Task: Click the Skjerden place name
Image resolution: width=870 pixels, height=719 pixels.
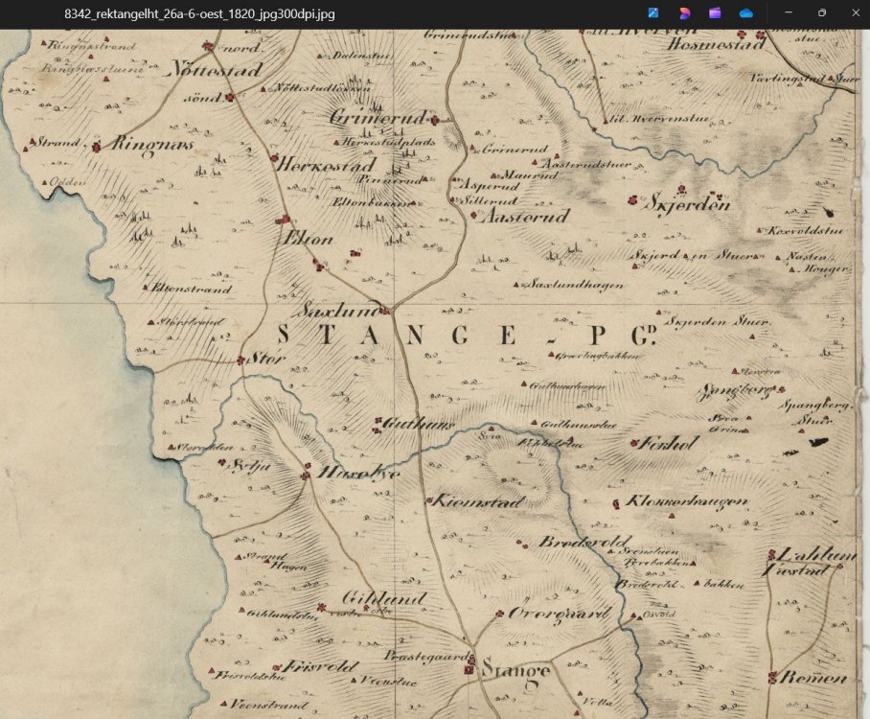Action: [x=692, y=204]
